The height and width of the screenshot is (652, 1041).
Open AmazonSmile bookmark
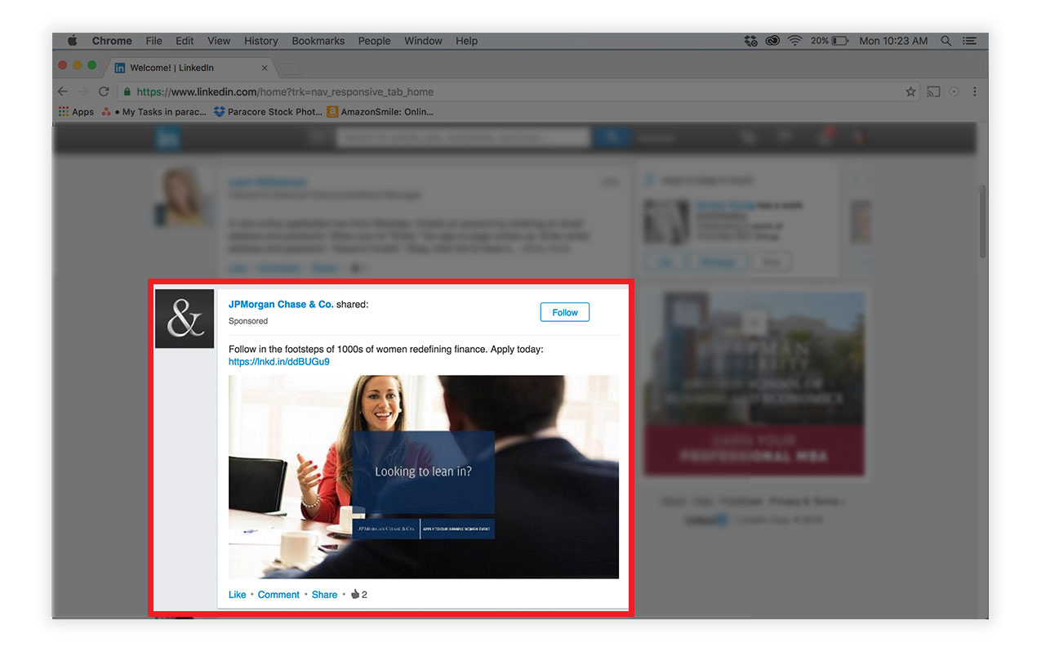(380, 112)
